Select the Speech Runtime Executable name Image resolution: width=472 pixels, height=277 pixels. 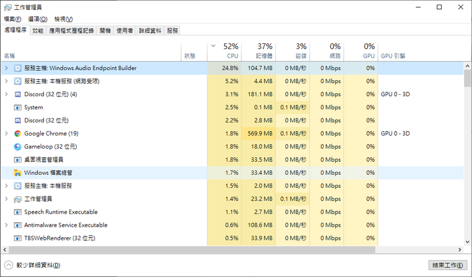[x=61, y=212]
